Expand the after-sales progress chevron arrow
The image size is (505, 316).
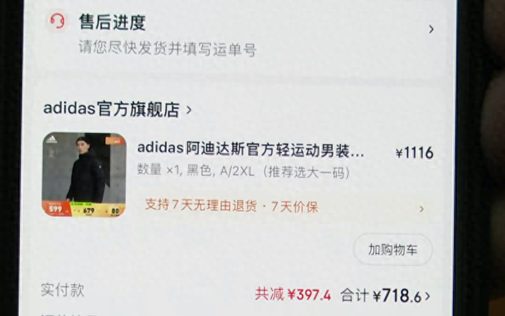point(432,29)
